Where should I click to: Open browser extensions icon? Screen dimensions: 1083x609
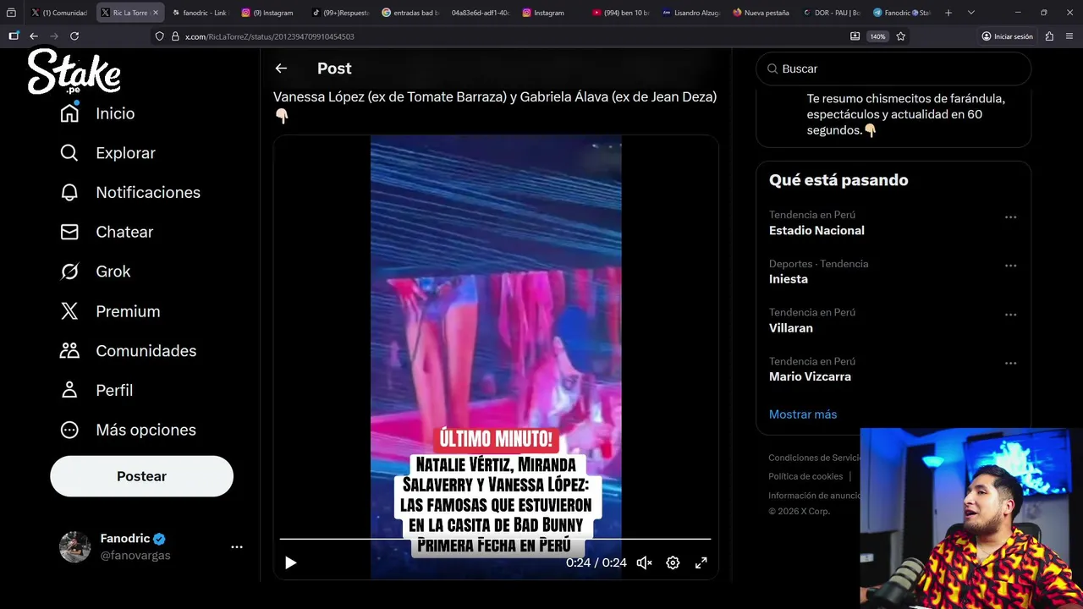coord(1049,36)
